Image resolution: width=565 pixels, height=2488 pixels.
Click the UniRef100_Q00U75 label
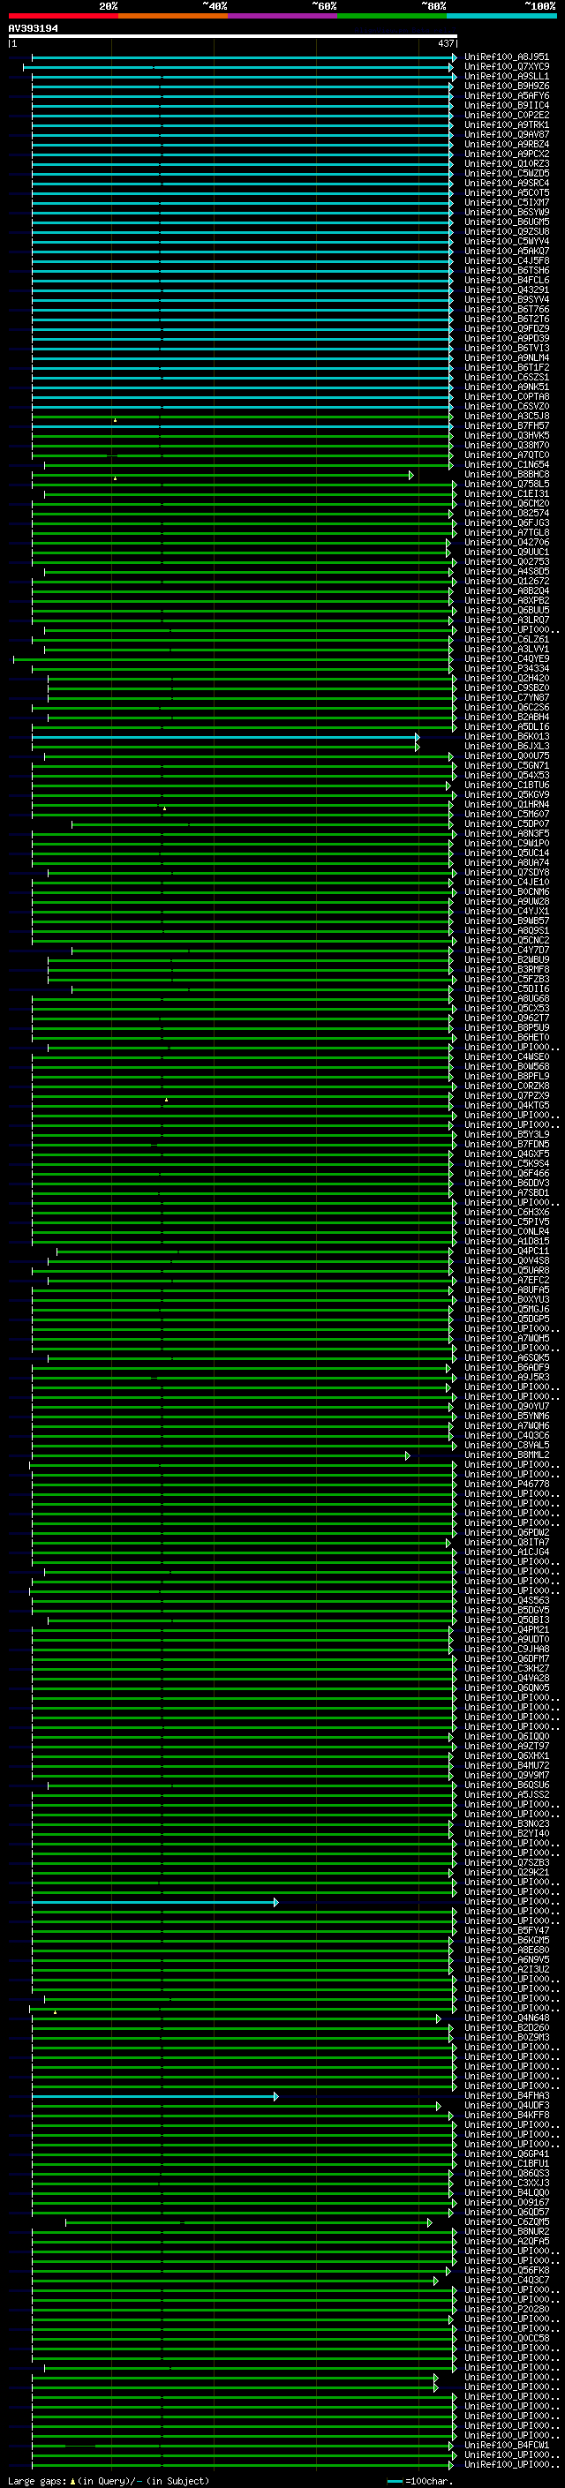click(507, 756)
